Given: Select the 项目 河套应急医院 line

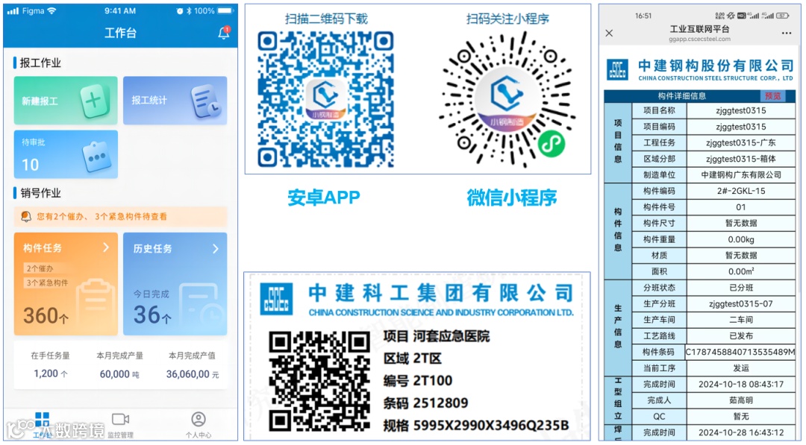Looking at the screenshot, I should pos(437,336).
